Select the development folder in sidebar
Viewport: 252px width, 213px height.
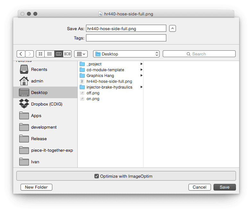pyautogui.click(x=44, y=127)
